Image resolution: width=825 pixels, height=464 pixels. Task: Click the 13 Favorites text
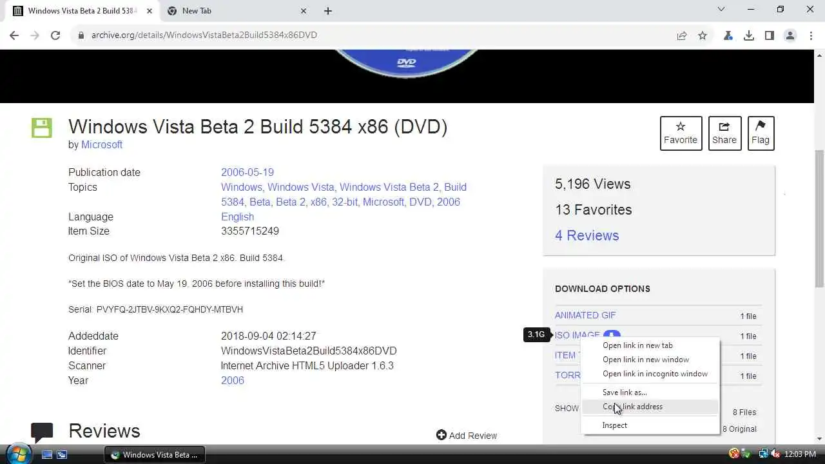[593, 209]
